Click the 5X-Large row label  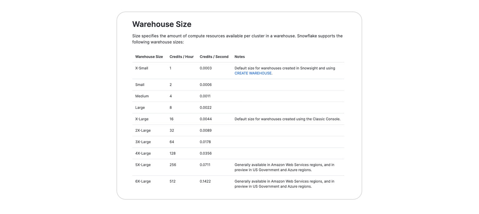[x=143, y=165]
